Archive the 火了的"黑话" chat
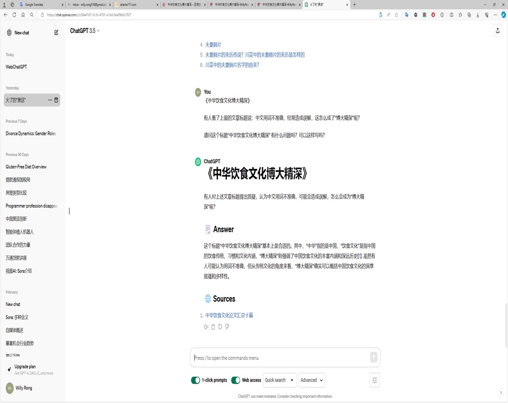 click(x=57, y=100)
